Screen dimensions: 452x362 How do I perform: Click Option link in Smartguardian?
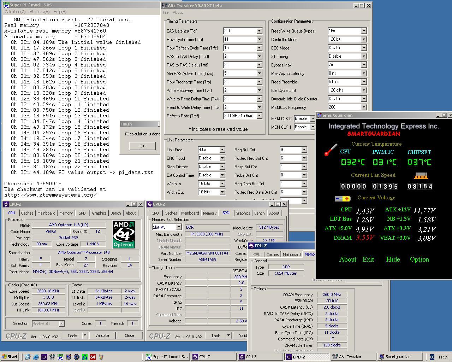[x=419, y=259]
